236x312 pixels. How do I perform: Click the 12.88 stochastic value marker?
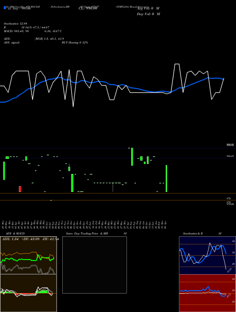229,270
